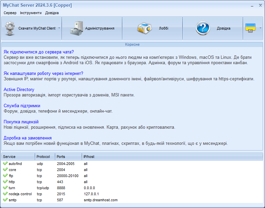This screenshot has height=208, width=265.
Task: Select the turn service row name
Action: pos(12,188)
